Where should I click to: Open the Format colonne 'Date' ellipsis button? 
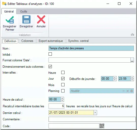[132, 60]
